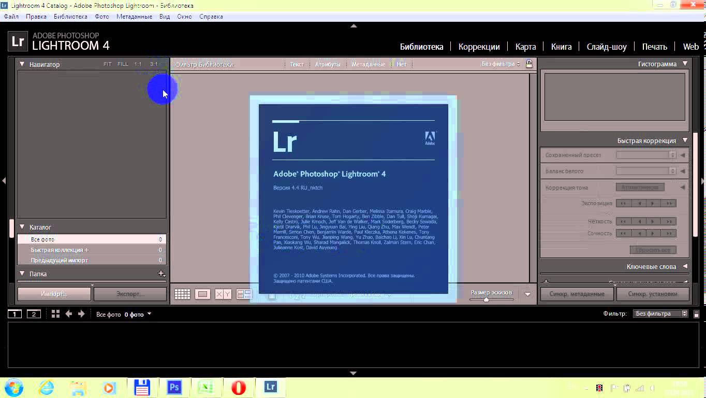Select Все фото in the Catalog
The image size is (706, 398).
92,239
